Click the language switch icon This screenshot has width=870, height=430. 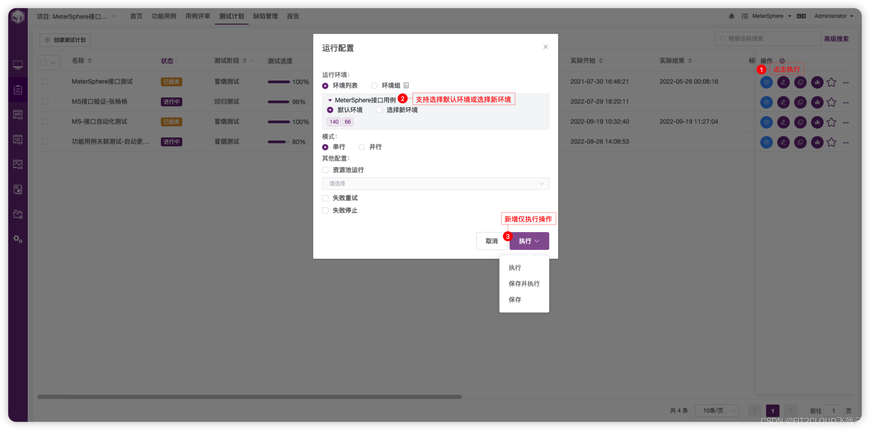tap(801, 16)
